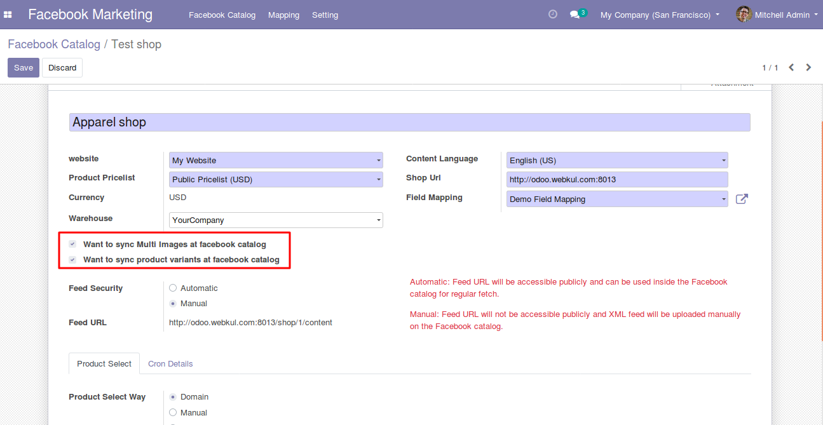Switch to Cron Details tab

click(x=170, y=363)
